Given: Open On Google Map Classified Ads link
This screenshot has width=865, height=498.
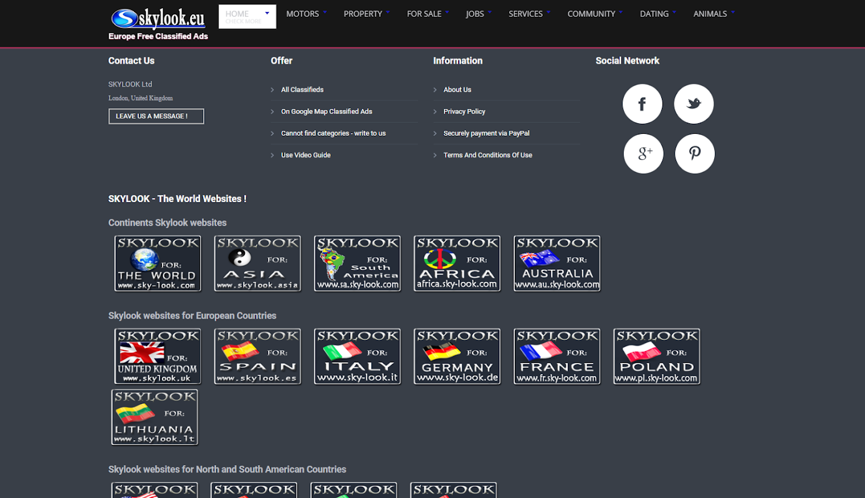Looking at the screenshot, I should coord(327,111).
